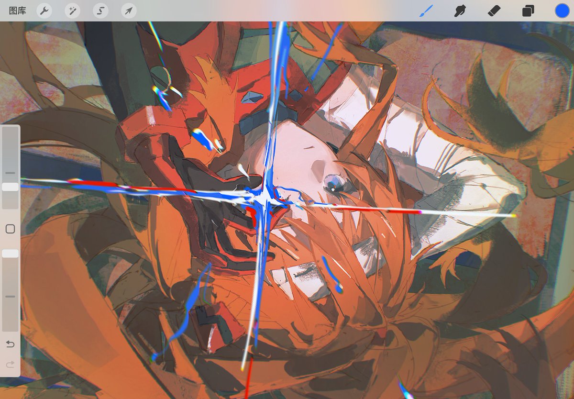
Task: Select the Smudge tool
Action: point(460,11)
